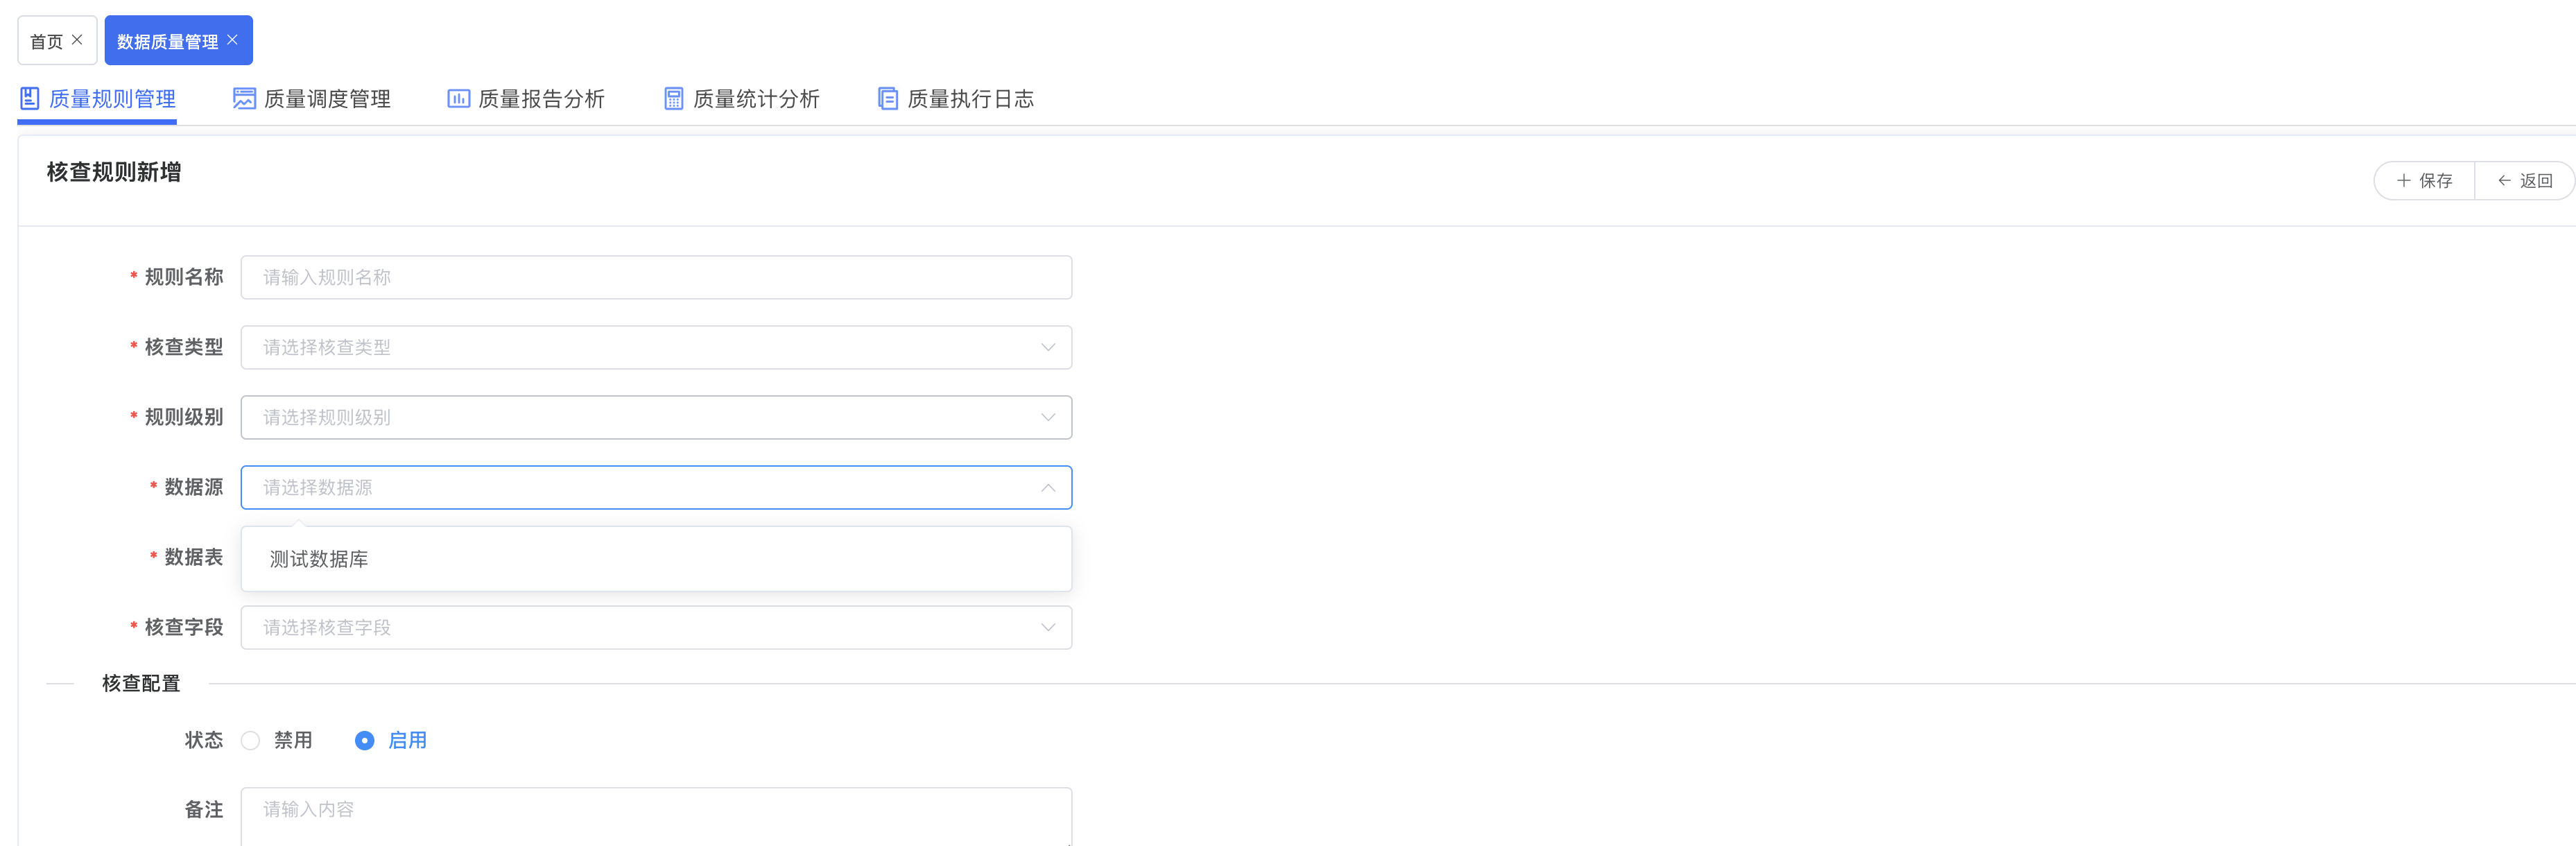Open the 质量统计分析 tab
Screen dimensions: 2576x846
[755, 99]
